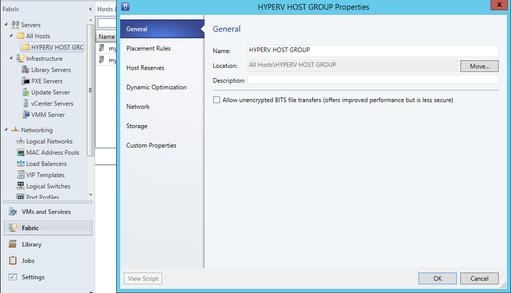
Task: Click the Fabric workspace icon
Action: (13, 228)
